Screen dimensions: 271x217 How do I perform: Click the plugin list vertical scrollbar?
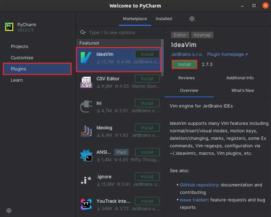tap(162, 57)
